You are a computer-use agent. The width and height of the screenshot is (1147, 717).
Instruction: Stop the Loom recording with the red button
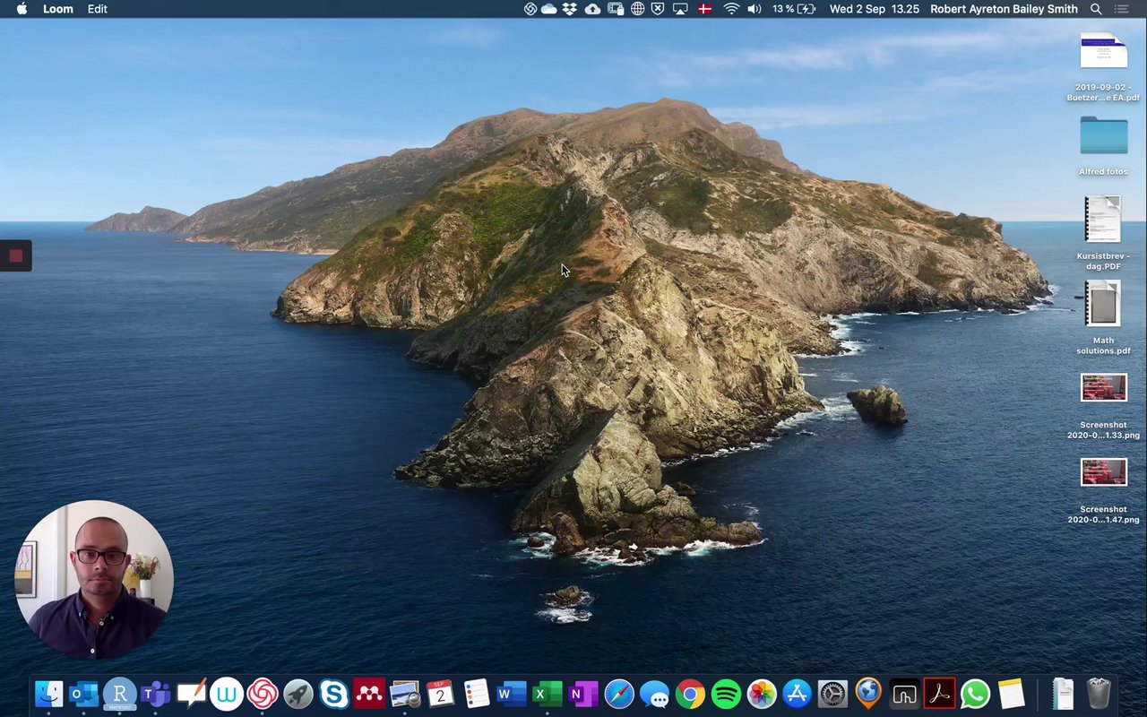15,256
